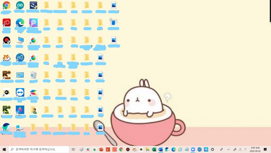Viewport: 271px width, 153px height.
Task: Open Internet Explorer from the taskbar
Action: pyautogui.click(x=180, y=149)
